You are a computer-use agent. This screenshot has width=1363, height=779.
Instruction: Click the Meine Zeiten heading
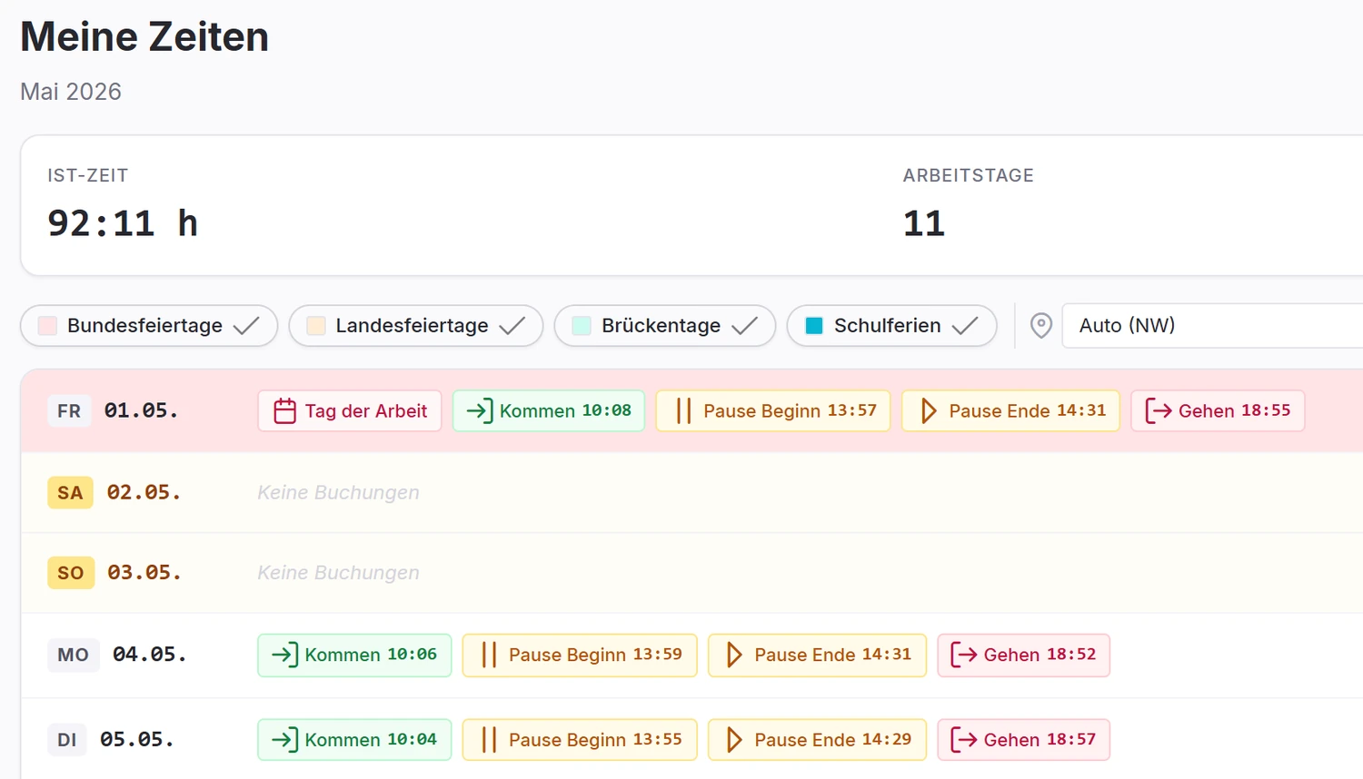144,37
